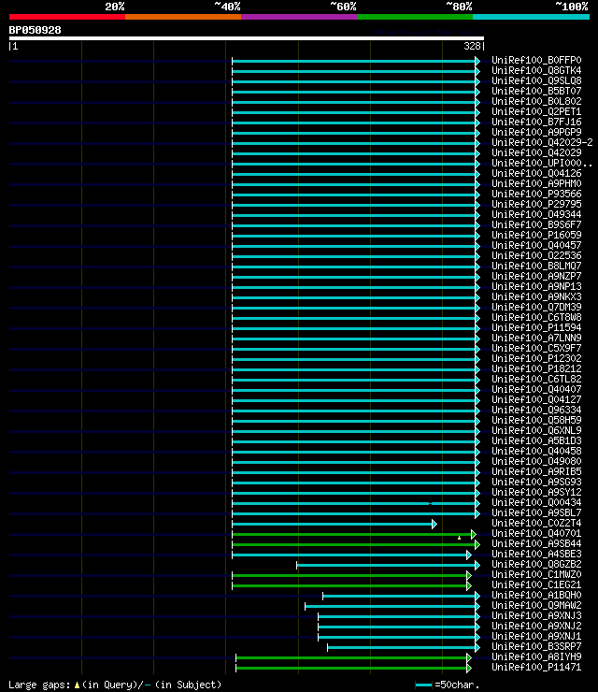Image resolution: width=598 pixels, height=692 pixels.
Task: Open hit UniRef100_B0FFP0
Action: 536,60
